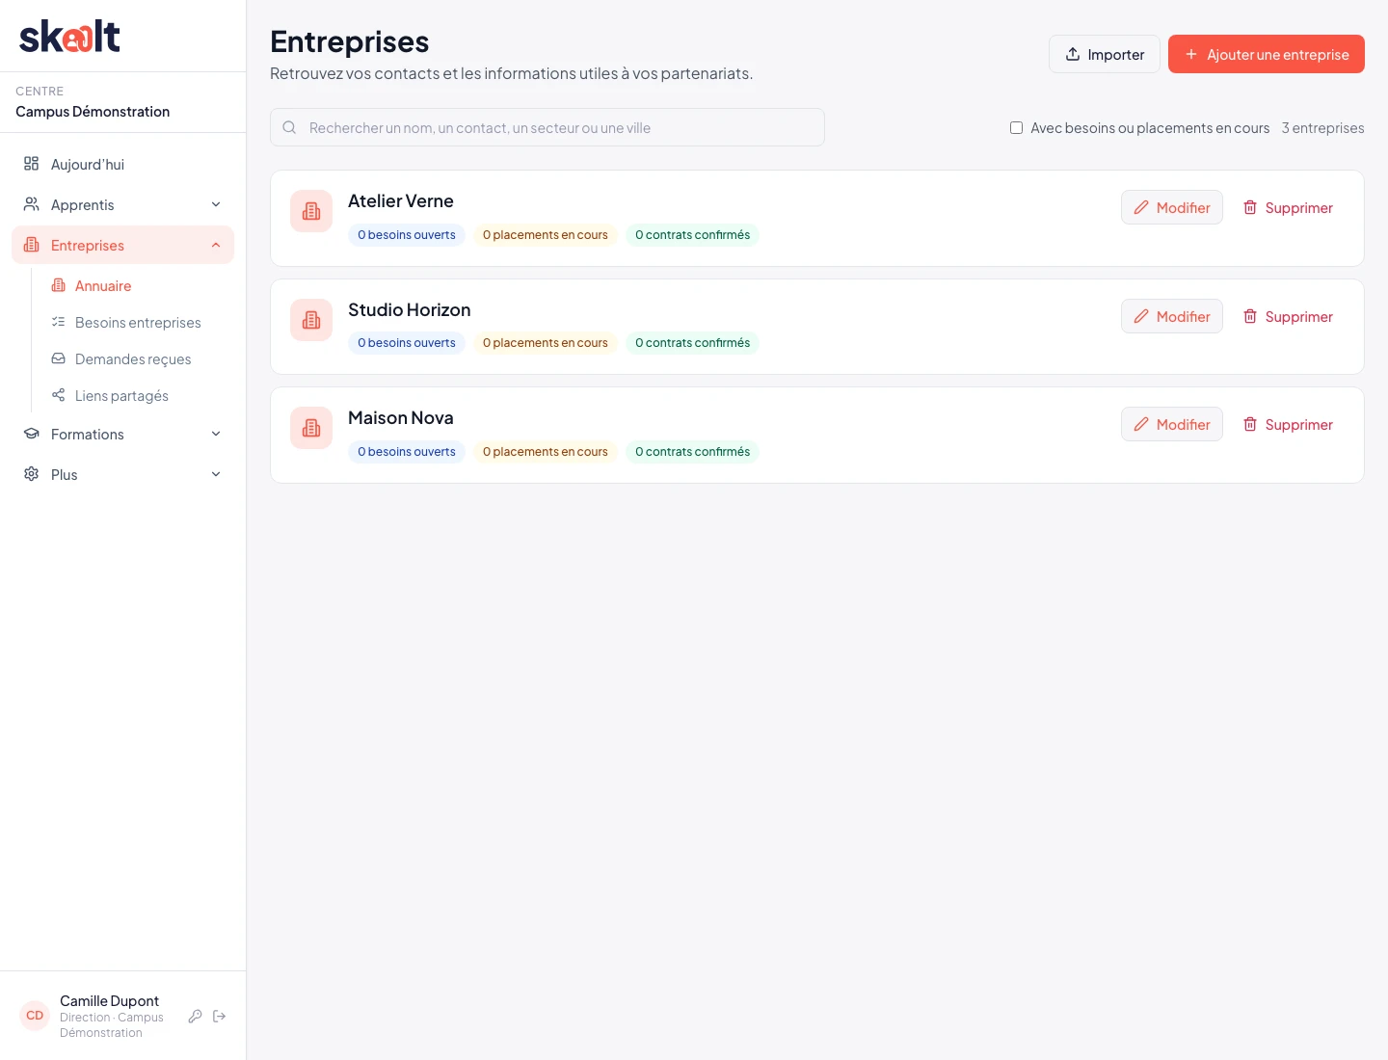Image resolution: width=1388 pixels, height=1060 pixels.
Task: Click the pencil icon on Atelier Verne's Modifier
Action: tap(1141, 207)
